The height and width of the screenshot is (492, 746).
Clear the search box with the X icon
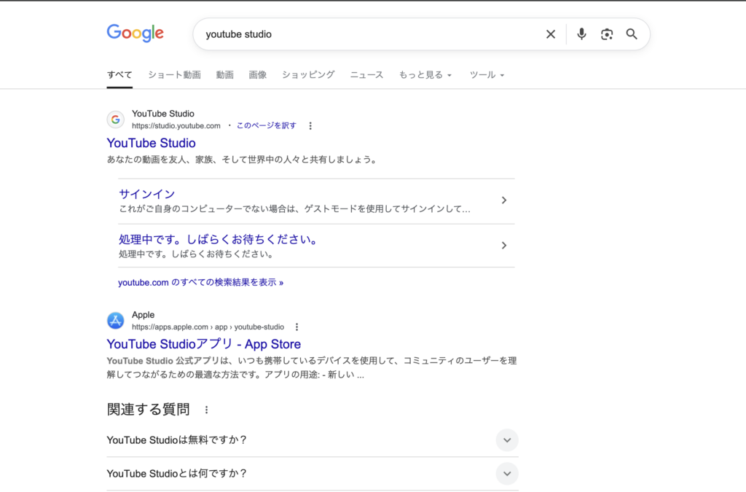pos(551,34)
